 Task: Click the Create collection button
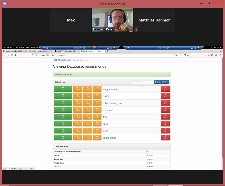pyautogui.click(x=161, y=82)
